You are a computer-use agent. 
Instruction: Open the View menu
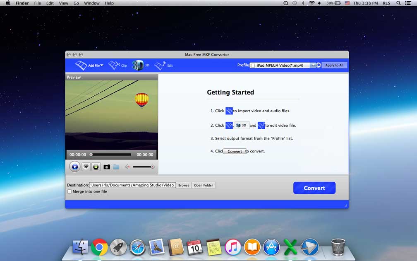point(64,3)
